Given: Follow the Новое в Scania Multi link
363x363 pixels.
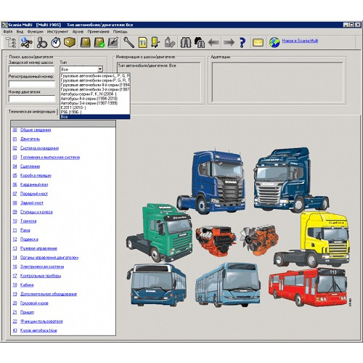Looking at the screenshot, I should pos(300,41).
